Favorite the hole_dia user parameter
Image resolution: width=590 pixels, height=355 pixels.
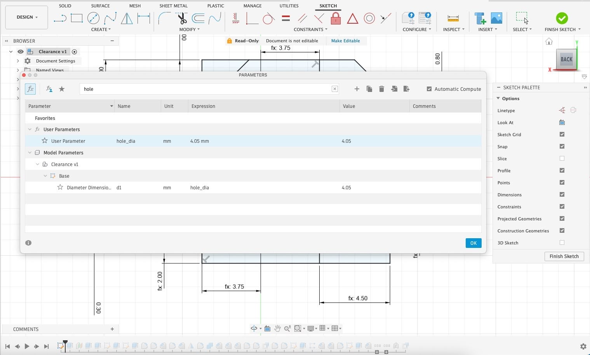coord(45,141)
